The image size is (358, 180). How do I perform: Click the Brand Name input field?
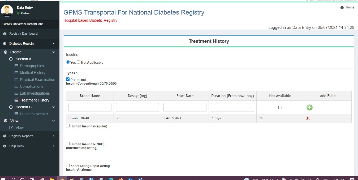pyautogui.click(x=90, y=107)
